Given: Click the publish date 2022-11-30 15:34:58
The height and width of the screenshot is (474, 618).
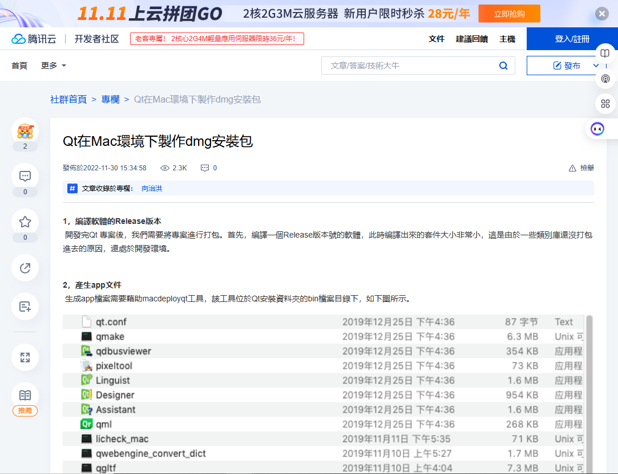Looking at the screenshot, I should 115,168.
